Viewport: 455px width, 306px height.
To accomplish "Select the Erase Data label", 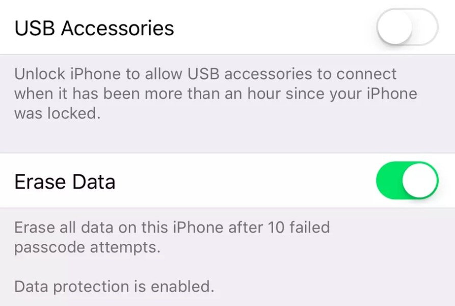I will pos(65,182).
